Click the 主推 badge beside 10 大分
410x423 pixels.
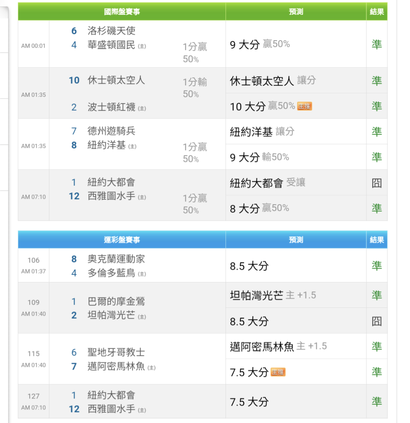coord(305,106)
